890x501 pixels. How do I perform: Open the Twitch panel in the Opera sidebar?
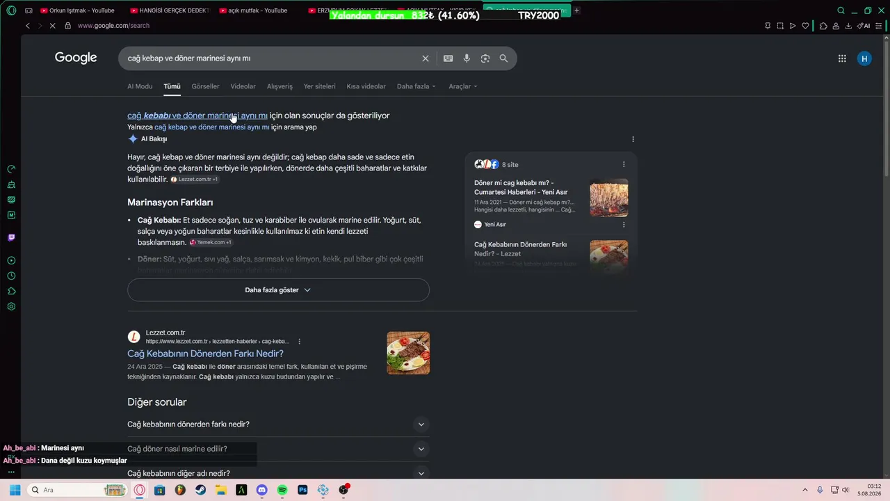pos(11,238)
